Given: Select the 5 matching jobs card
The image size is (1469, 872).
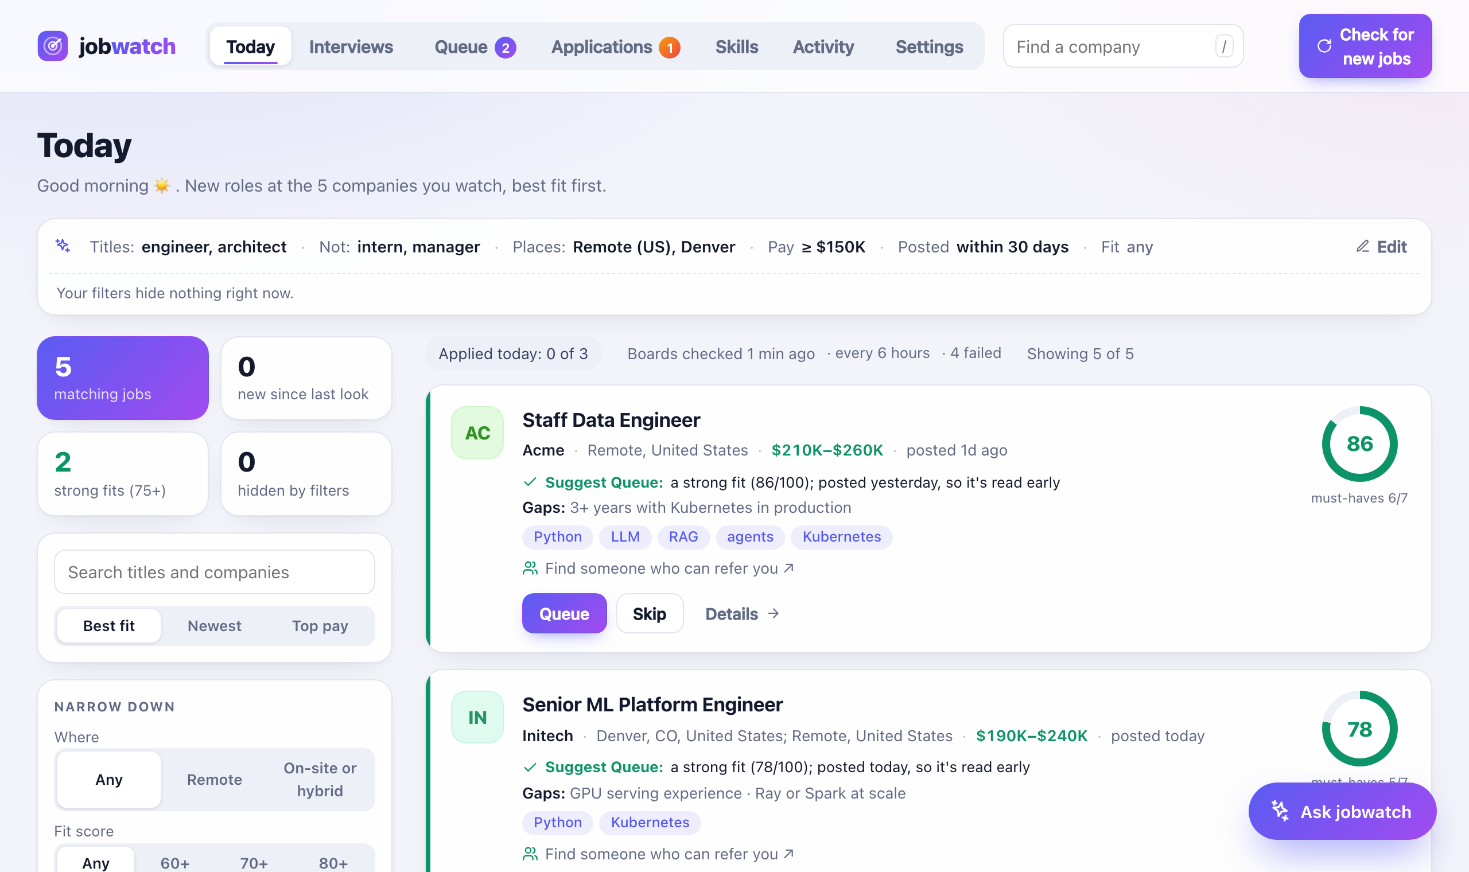Looking at the screenshot, I should (122, 378).
